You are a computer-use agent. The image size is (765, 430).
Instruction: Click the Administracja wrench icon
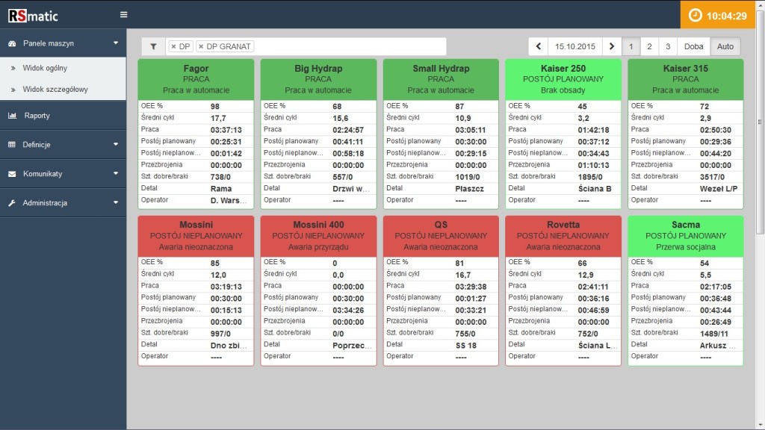click(x=12, y=203)
